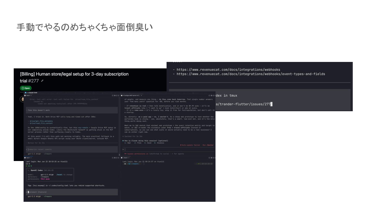Choose feedback option '0: Dismiss'
The image size is (373, 209).
click(159, 143)
